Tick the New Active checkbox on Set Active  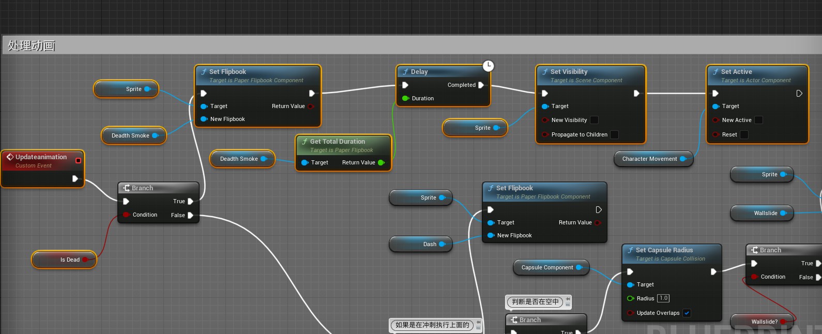tap(758, 120)
